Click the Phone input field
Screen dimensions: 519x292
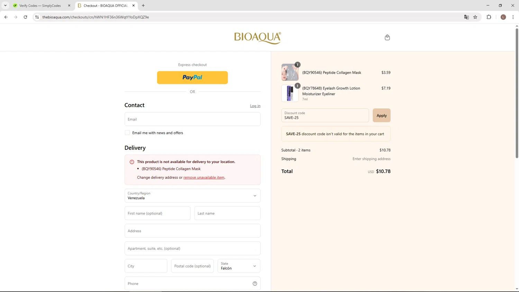pos(192,284)
